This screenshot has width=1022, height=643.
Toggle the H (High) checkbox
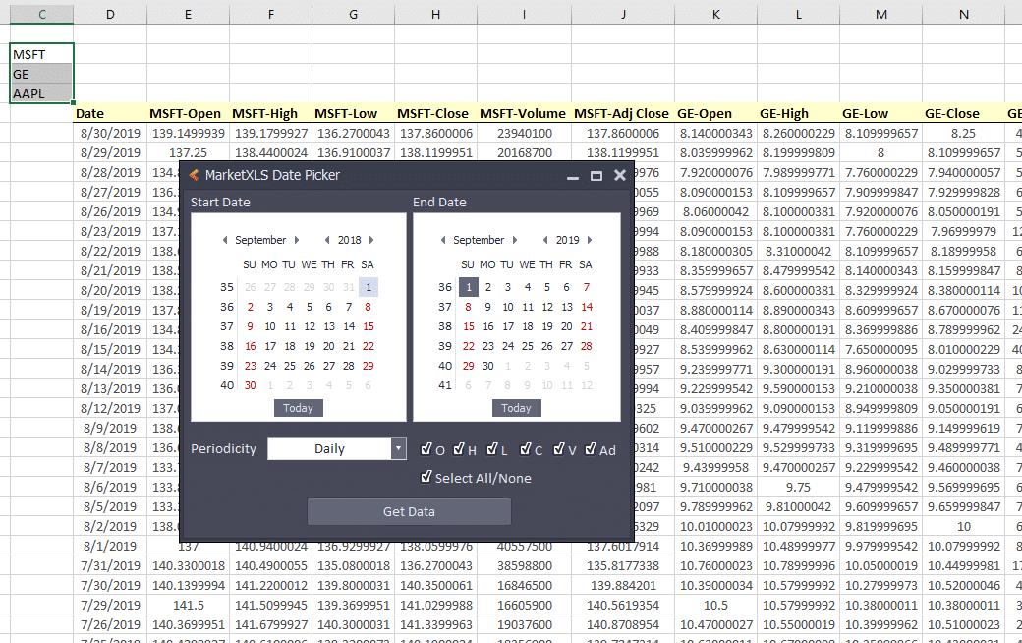(x=459, y=448)
